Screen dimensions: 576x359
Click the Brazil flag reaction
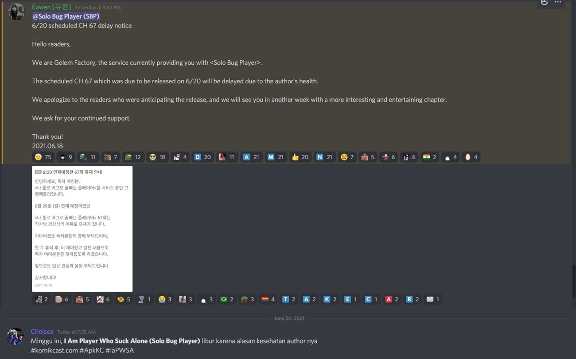point(227,299)
